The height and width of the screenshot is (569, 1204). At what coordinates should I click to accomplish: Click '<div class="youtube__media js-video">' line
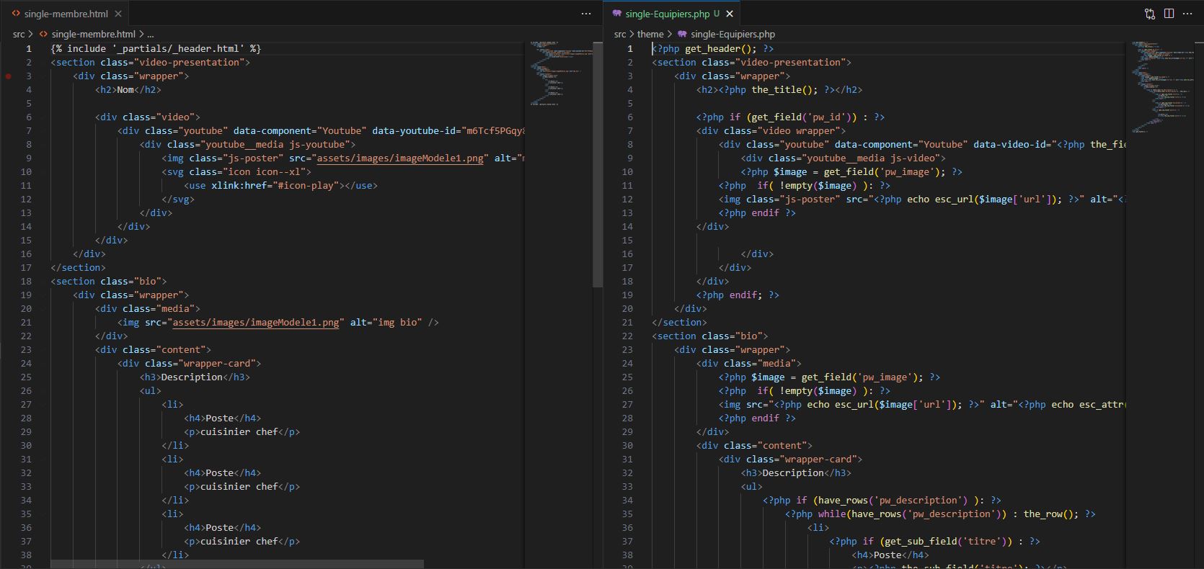[844, 158]
